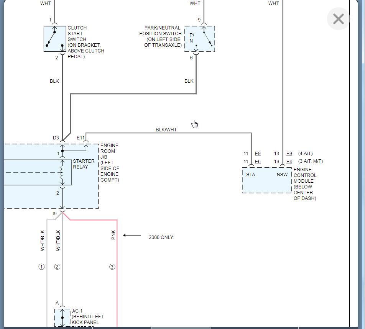365x329 pixels.
Task: Click the 'BLK/WHT' wire label
Action: click(166, 130)
